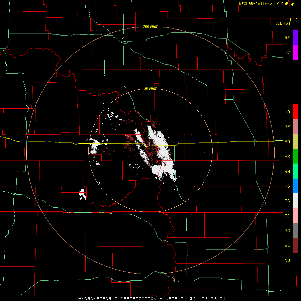Screen dimensions: 301x301
Task: Click the DS white legend swatch
Action: 295,201
